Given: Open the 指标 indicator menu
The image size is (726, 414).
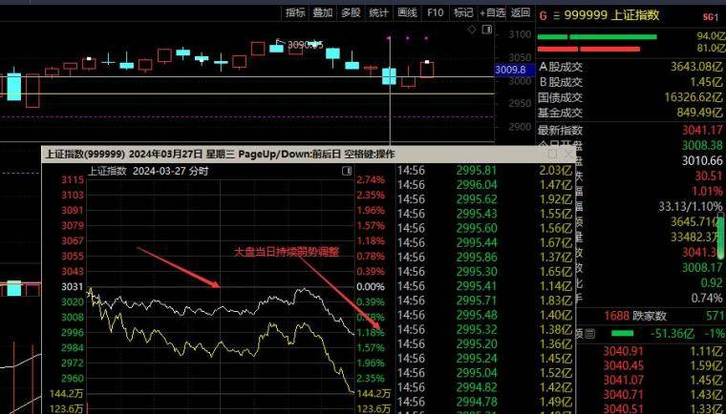Looking at the screenshot, I should [295, 13].
